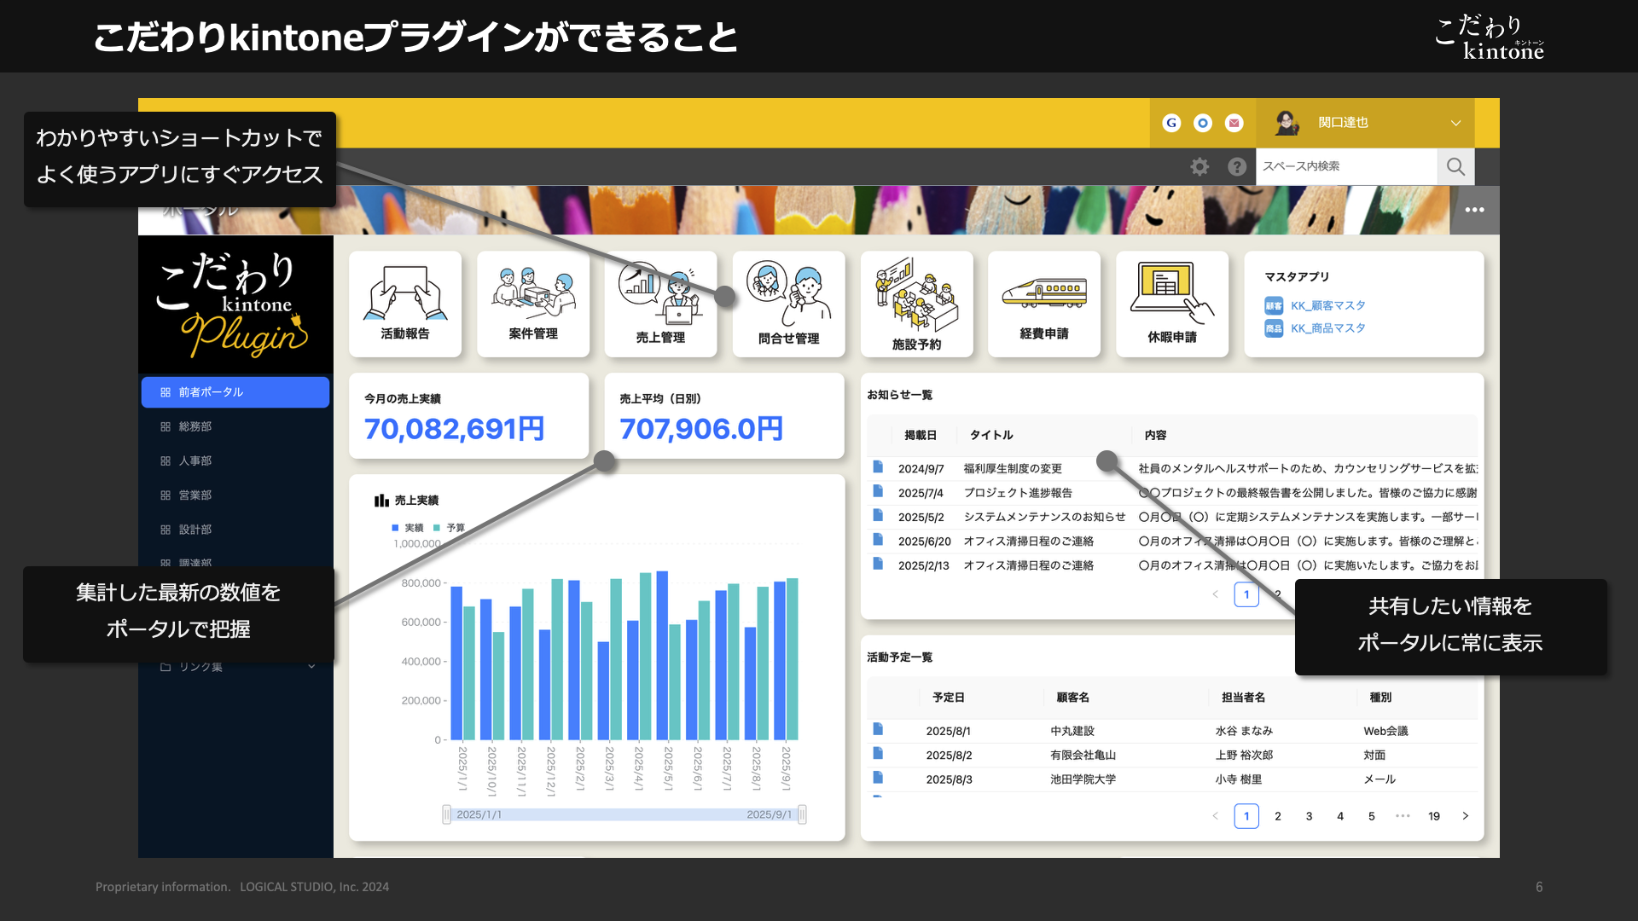Open the 経費申請 app shortcut
The image size is (1638, 921).
point(1044,304)
